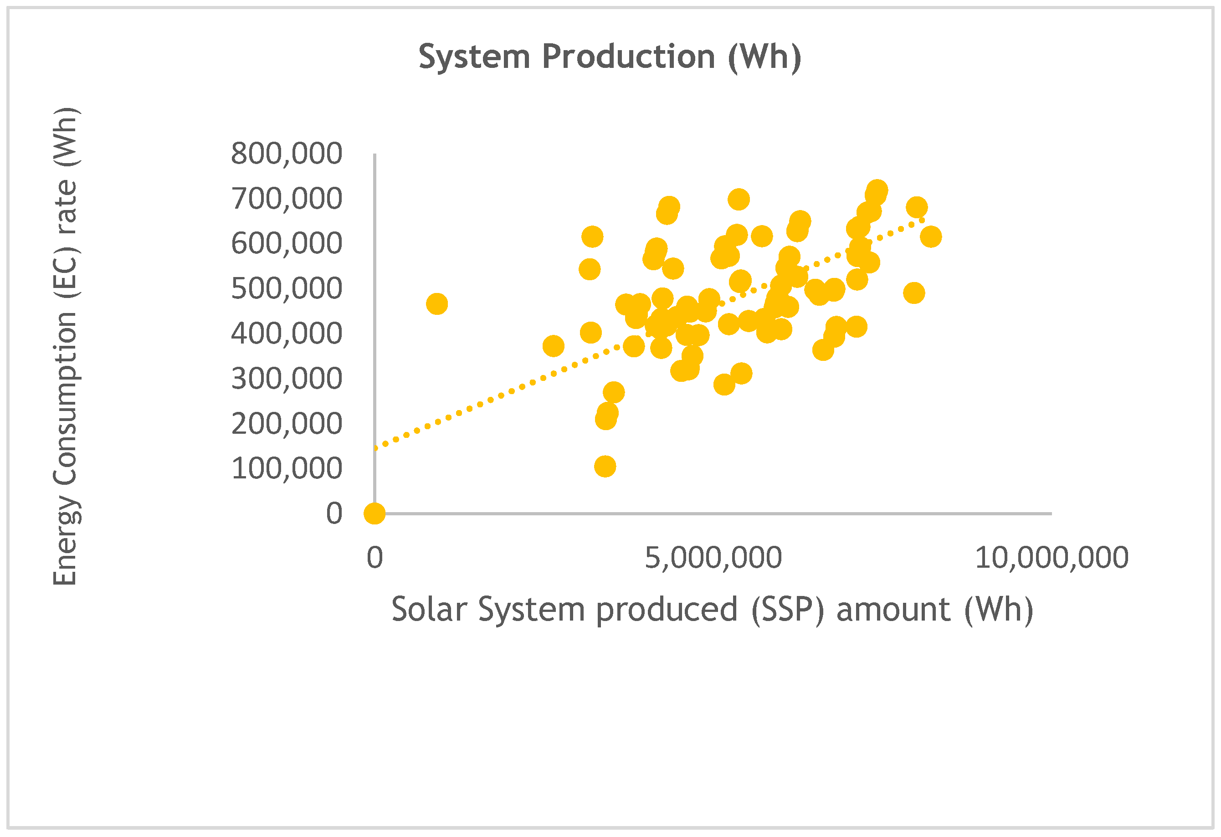Select the 500,000 y-axis label

(x=286, y=289)
